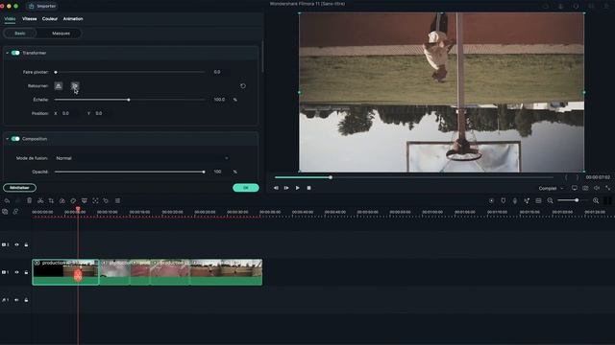The width and height of the screenshot is (615, 345).
Task: Click the preview display monitor icon
Action: [x=575, y=188]
